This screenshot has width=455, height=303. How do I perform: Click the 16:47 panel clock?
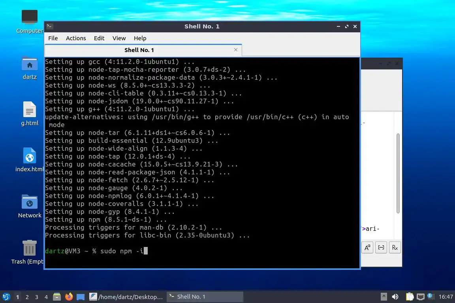[x=446, y=297]
